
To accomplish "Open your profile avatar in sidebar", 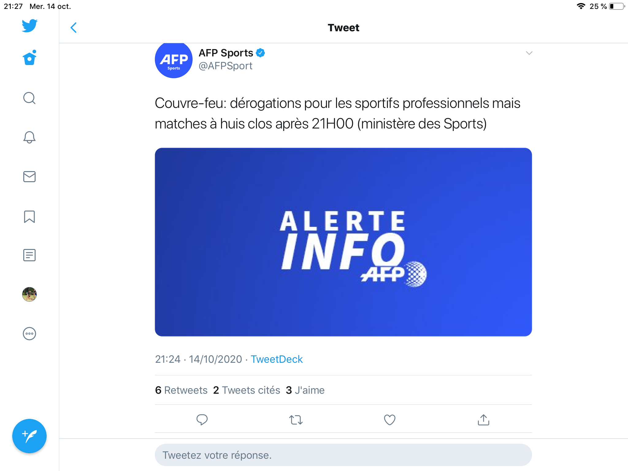I will [x=29, y=294].
